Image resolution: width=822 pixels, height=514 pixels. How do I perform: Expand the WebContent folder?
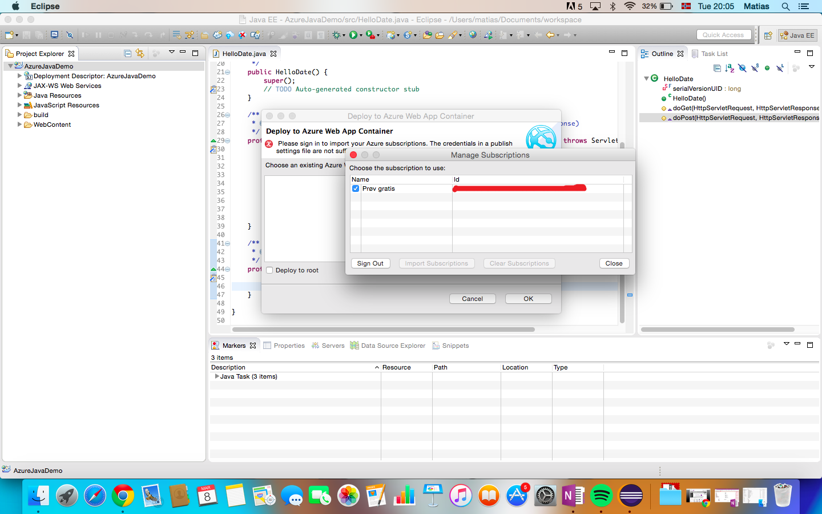[x=19, y=124]
